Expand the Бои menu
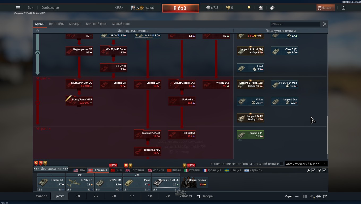The width and height of the screenshot is (361, 204). coord(31,8)
